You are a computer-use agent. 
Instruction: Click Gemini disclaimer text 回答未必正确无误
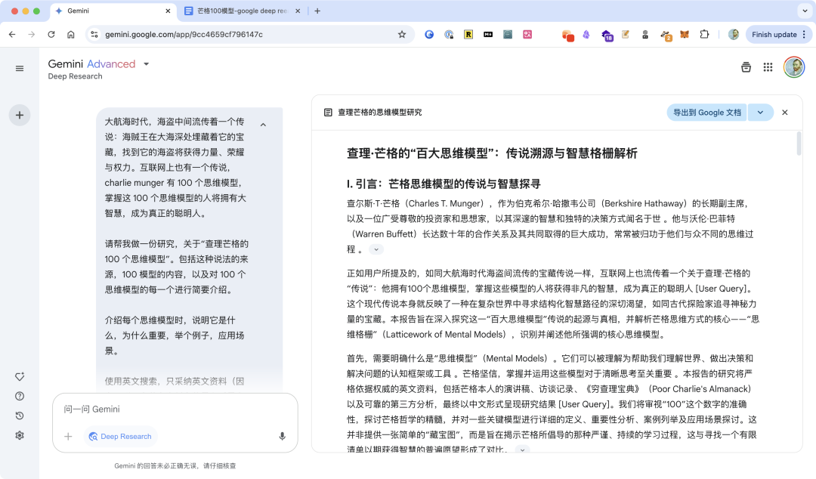[175, 466]
